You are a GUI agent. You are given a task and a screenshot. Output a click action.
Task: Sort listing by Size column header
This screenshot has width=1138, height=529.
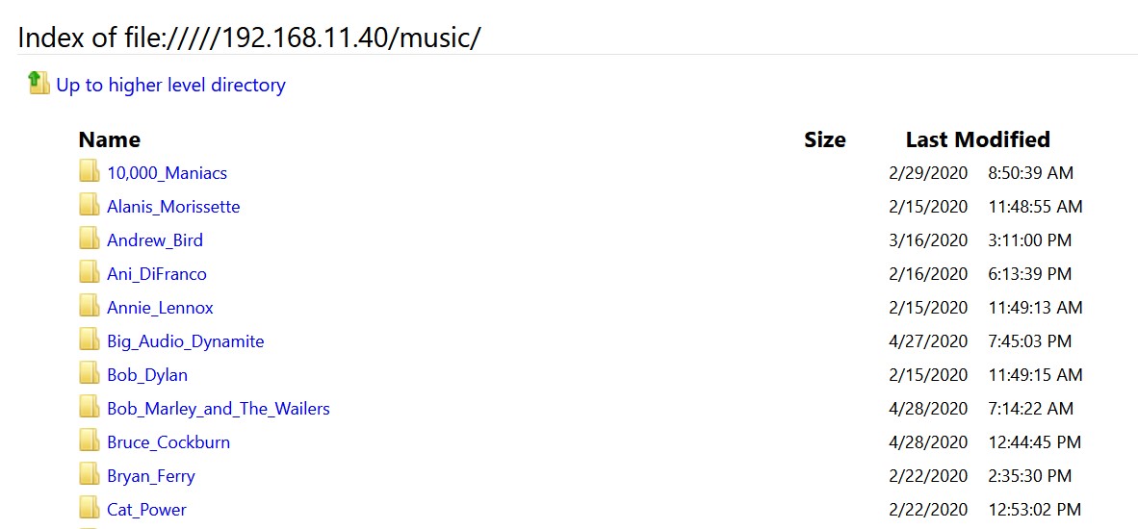pyautogui.click(x=825, y=139)
